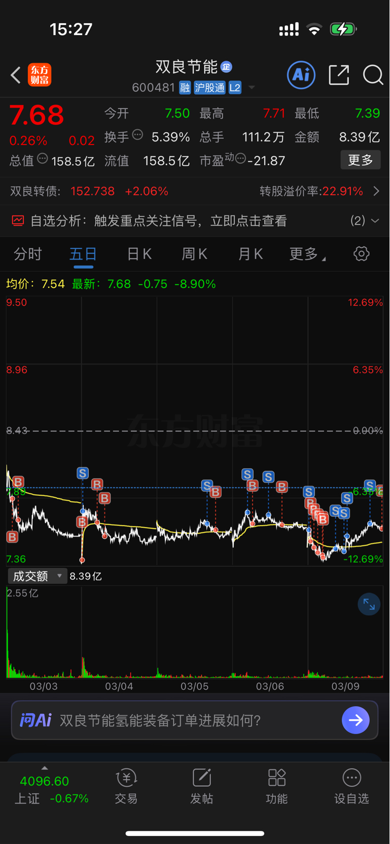Screen dimensions: 390x844
Task: Expand the 上证 index bar arrow
Action: 45,768
